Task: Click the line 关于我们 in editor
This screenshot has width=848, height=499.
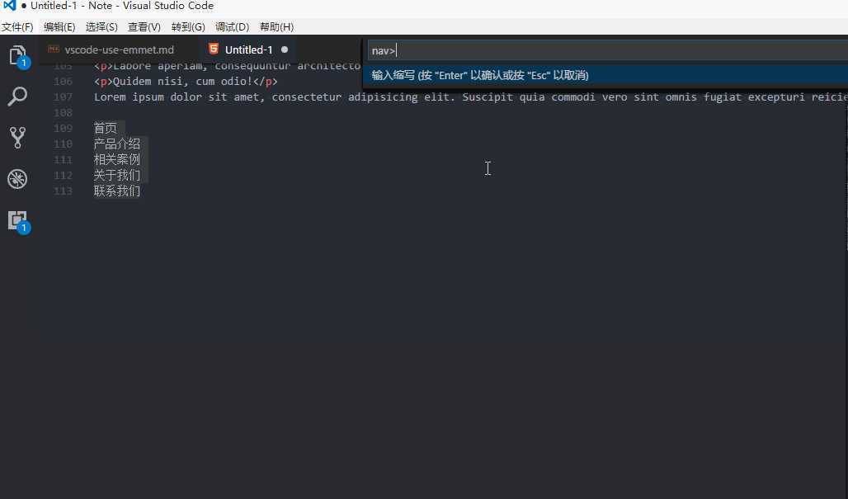Action: point(117,175)
